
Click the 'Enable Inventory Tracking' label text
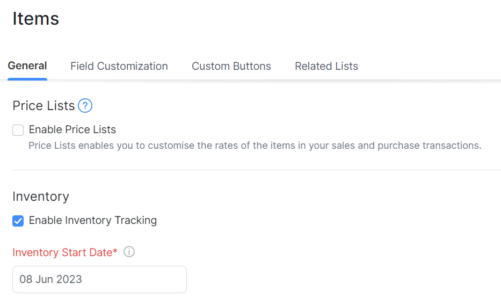(x=93, y=220)
